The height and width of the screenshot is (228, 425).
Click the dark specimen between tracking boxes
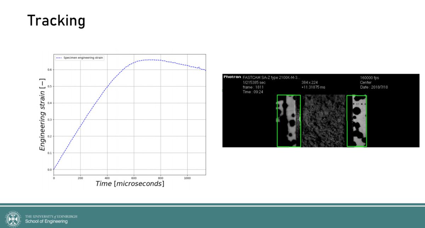pos(324,121)
